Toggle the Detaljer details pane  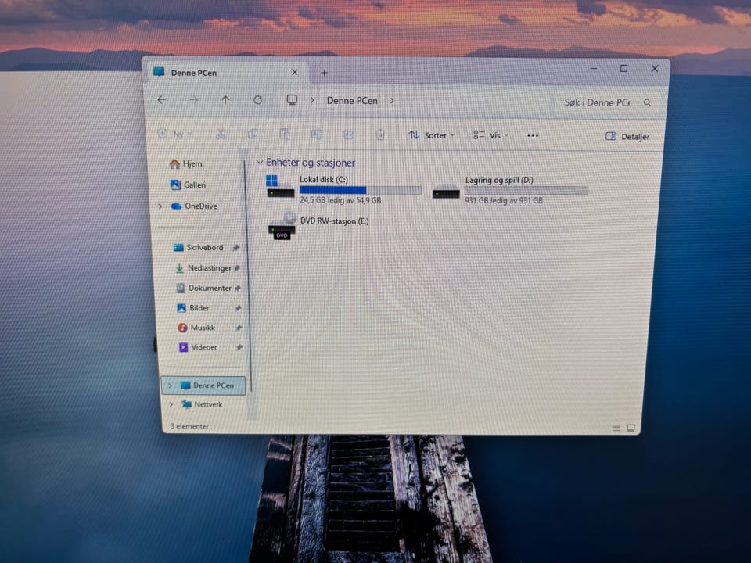click(x=627, y=136)
